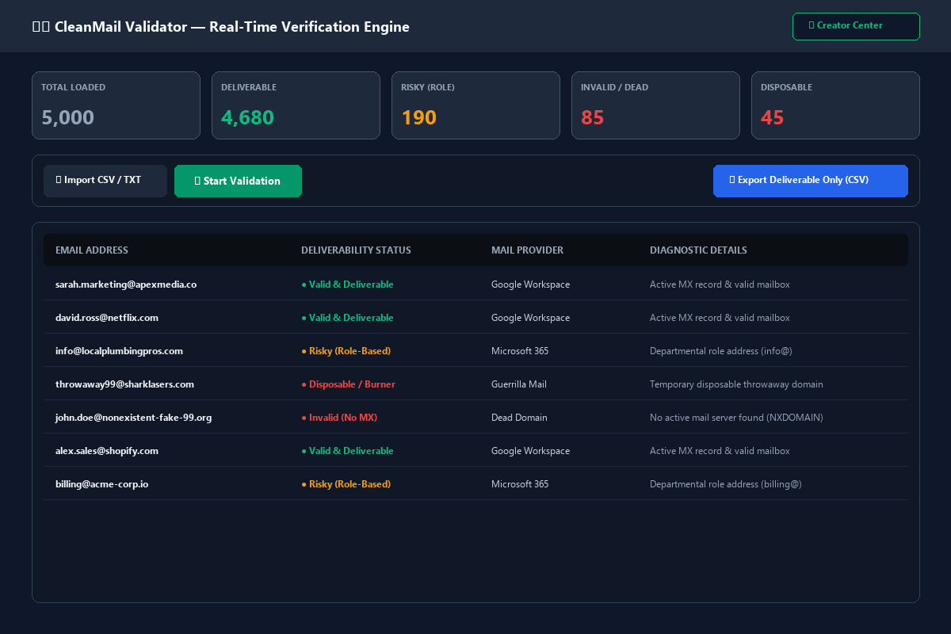Click diagnostic details for sarah.marketing row

[720, 285]
